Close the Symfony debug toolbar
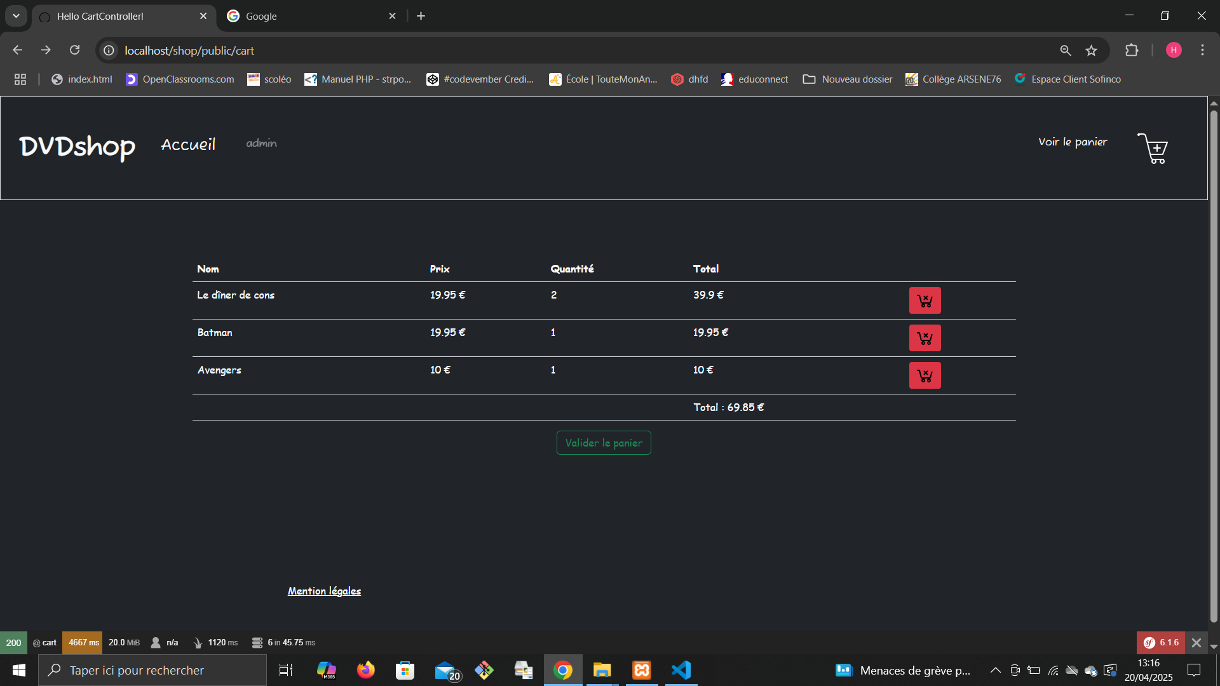 (1196, 643)
